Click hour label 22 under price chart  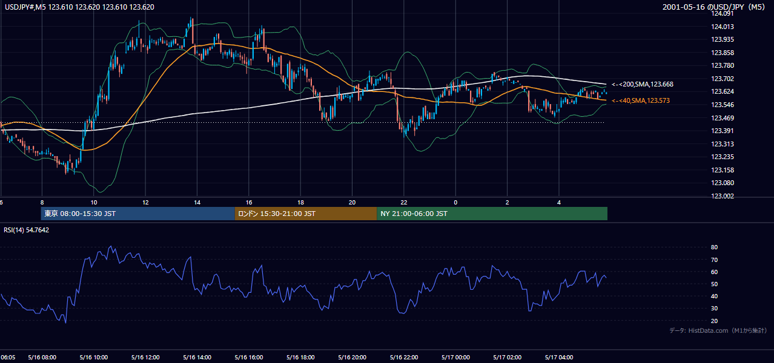pyautogui.click(x=404, y=202)
